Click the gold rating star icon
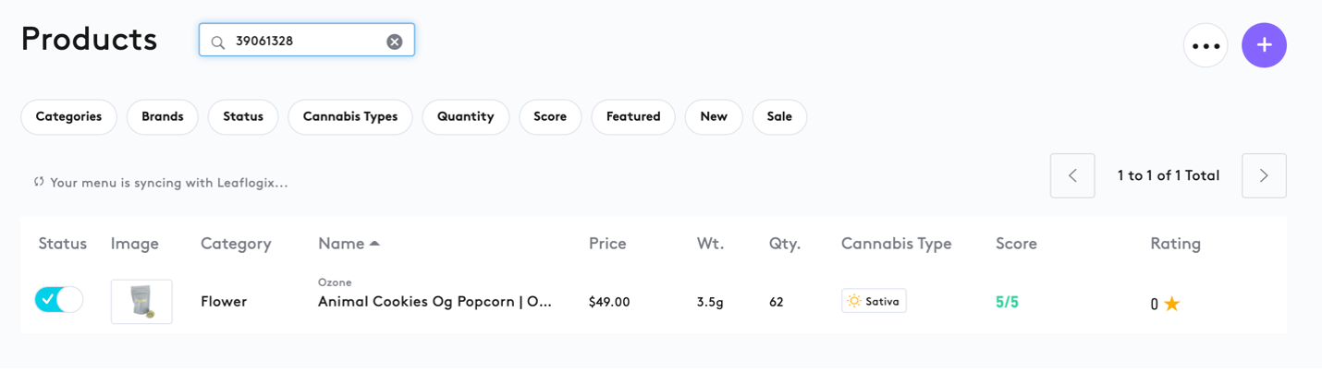 (1172, 303)
